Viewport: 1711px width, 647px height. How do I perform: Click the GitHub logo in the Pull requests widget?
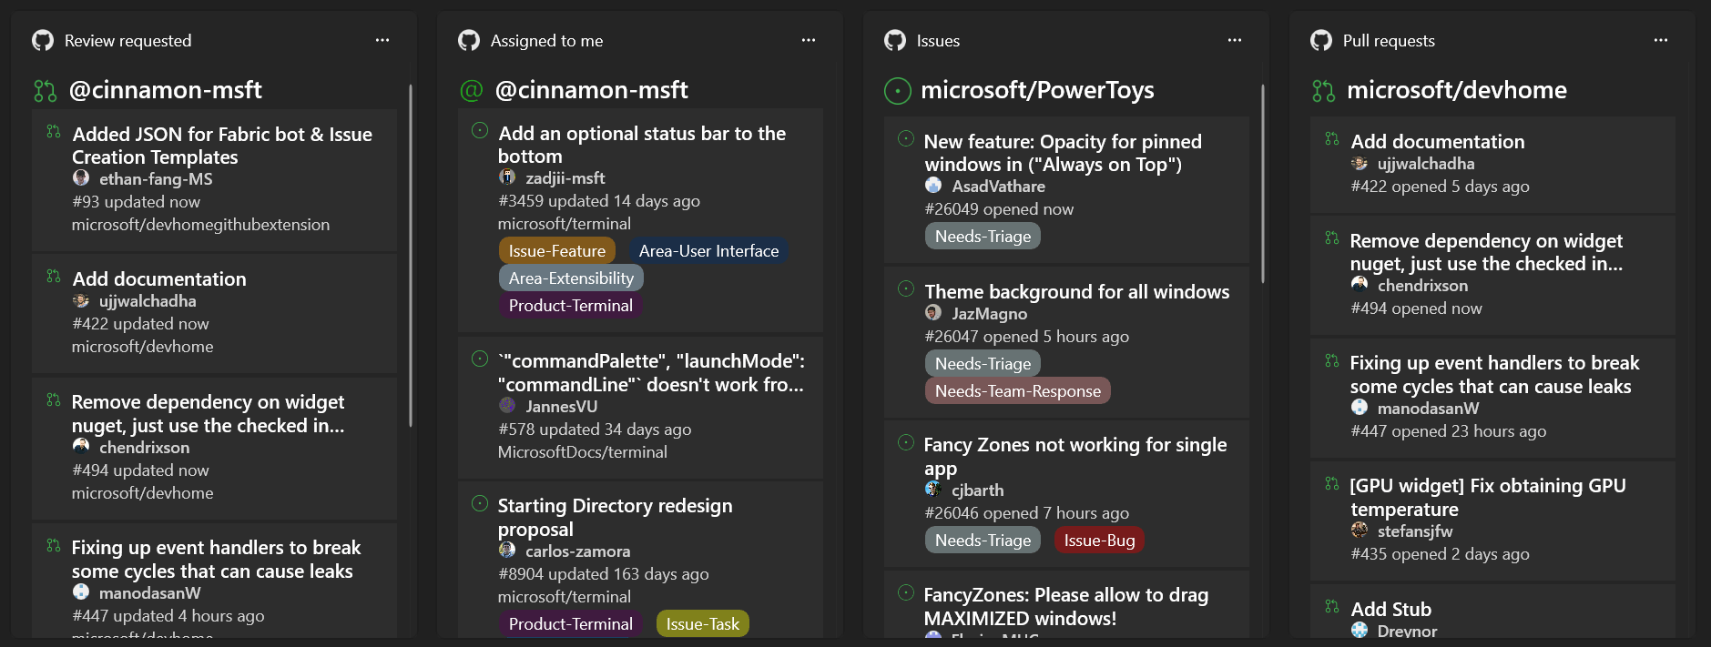click(1319, 40)
